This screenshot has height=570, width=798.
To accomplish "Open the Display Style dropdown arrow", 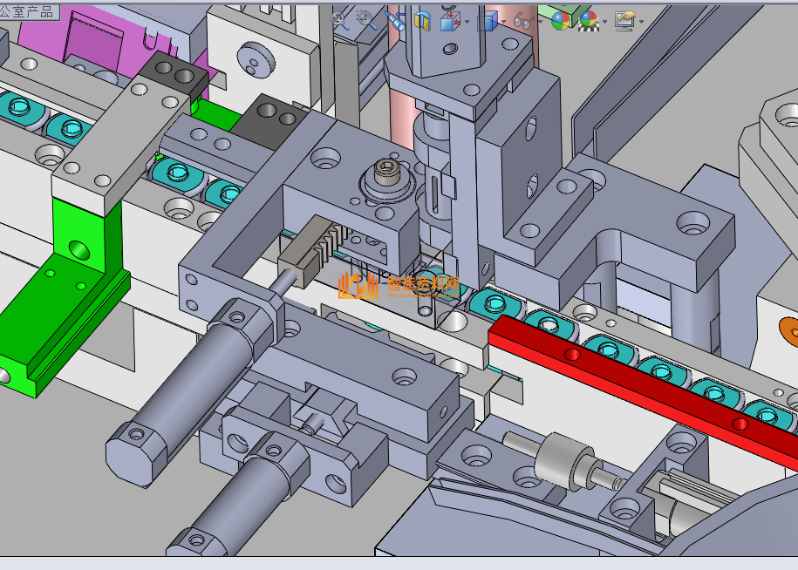I will (x=503, y=22).
